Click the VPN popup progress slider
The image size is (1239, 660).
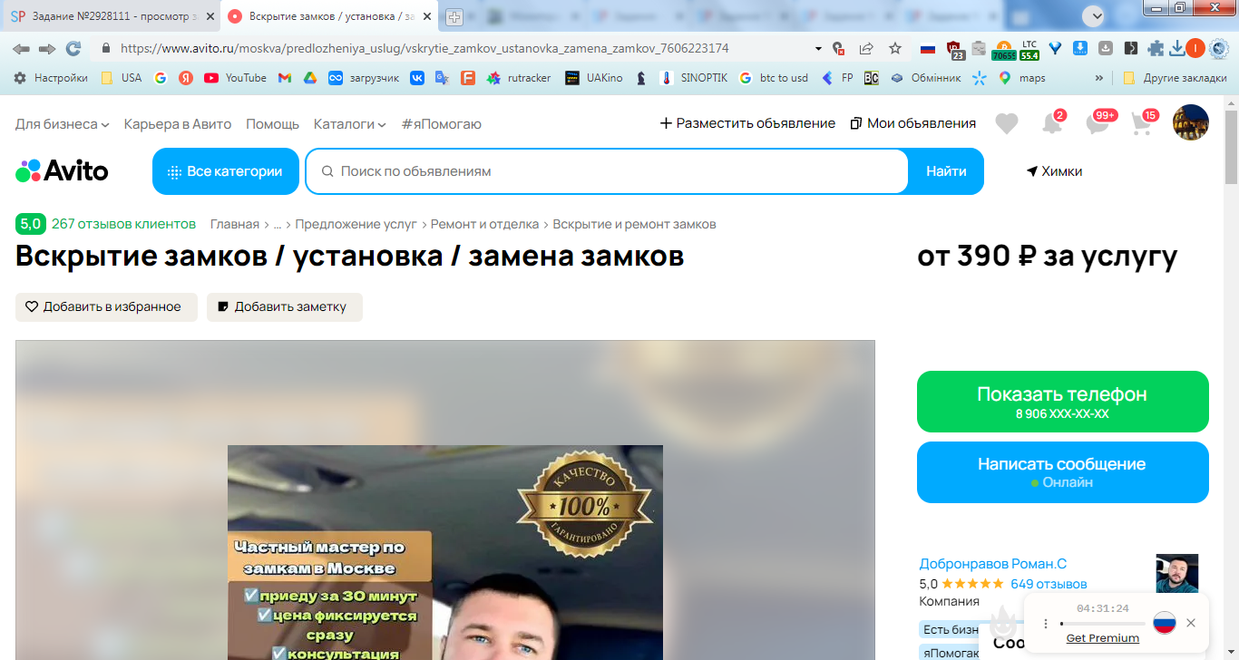[1102, 624]
